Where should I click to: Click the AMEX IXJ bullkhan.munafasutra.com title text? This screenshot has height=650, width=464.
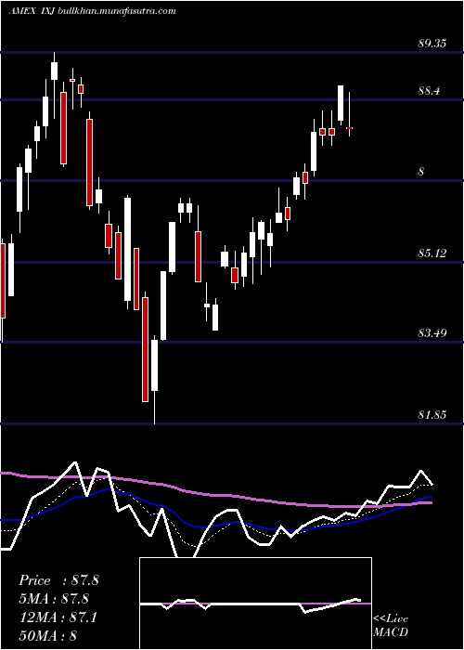click(92, 10)
